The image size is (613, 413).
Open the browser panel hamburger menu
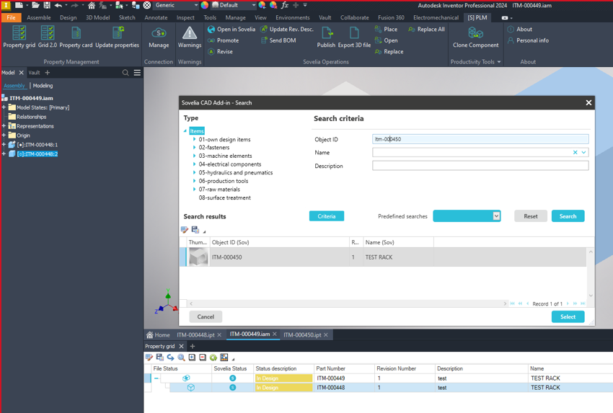(137, 73)
